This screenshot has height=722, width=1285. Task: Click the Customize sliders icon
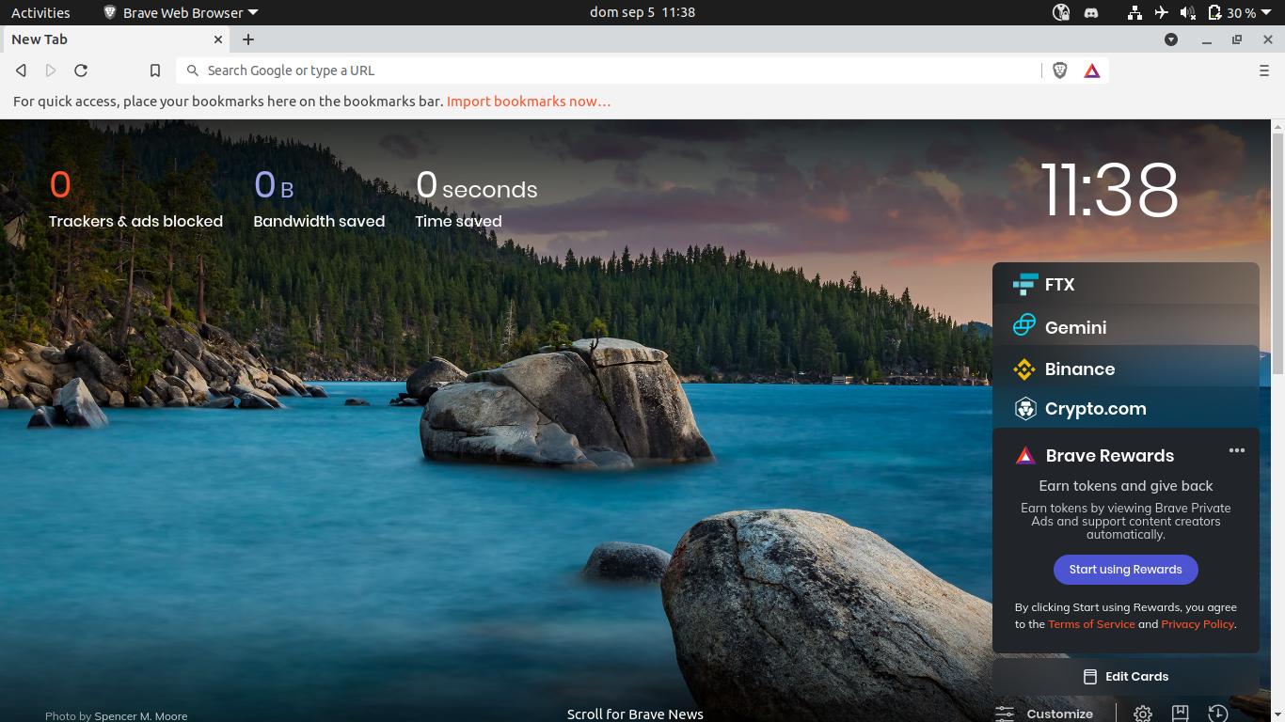click(x=1005, y=714)
